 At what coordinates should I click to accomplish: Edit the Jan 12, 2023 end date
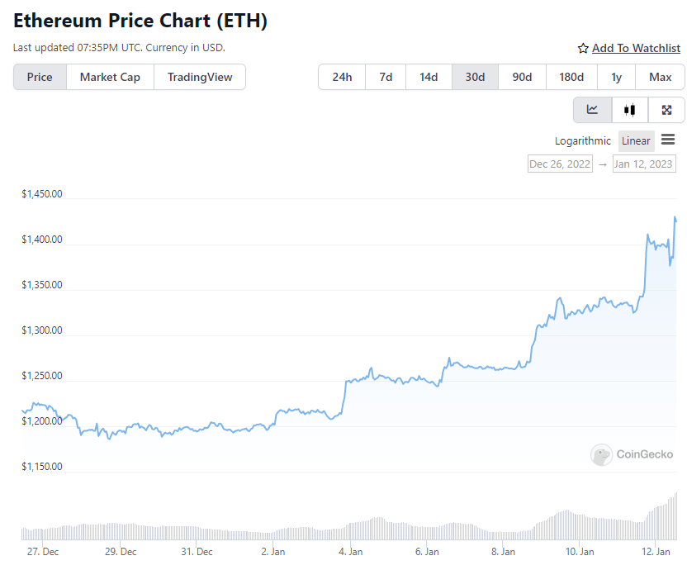coord(644,164)
